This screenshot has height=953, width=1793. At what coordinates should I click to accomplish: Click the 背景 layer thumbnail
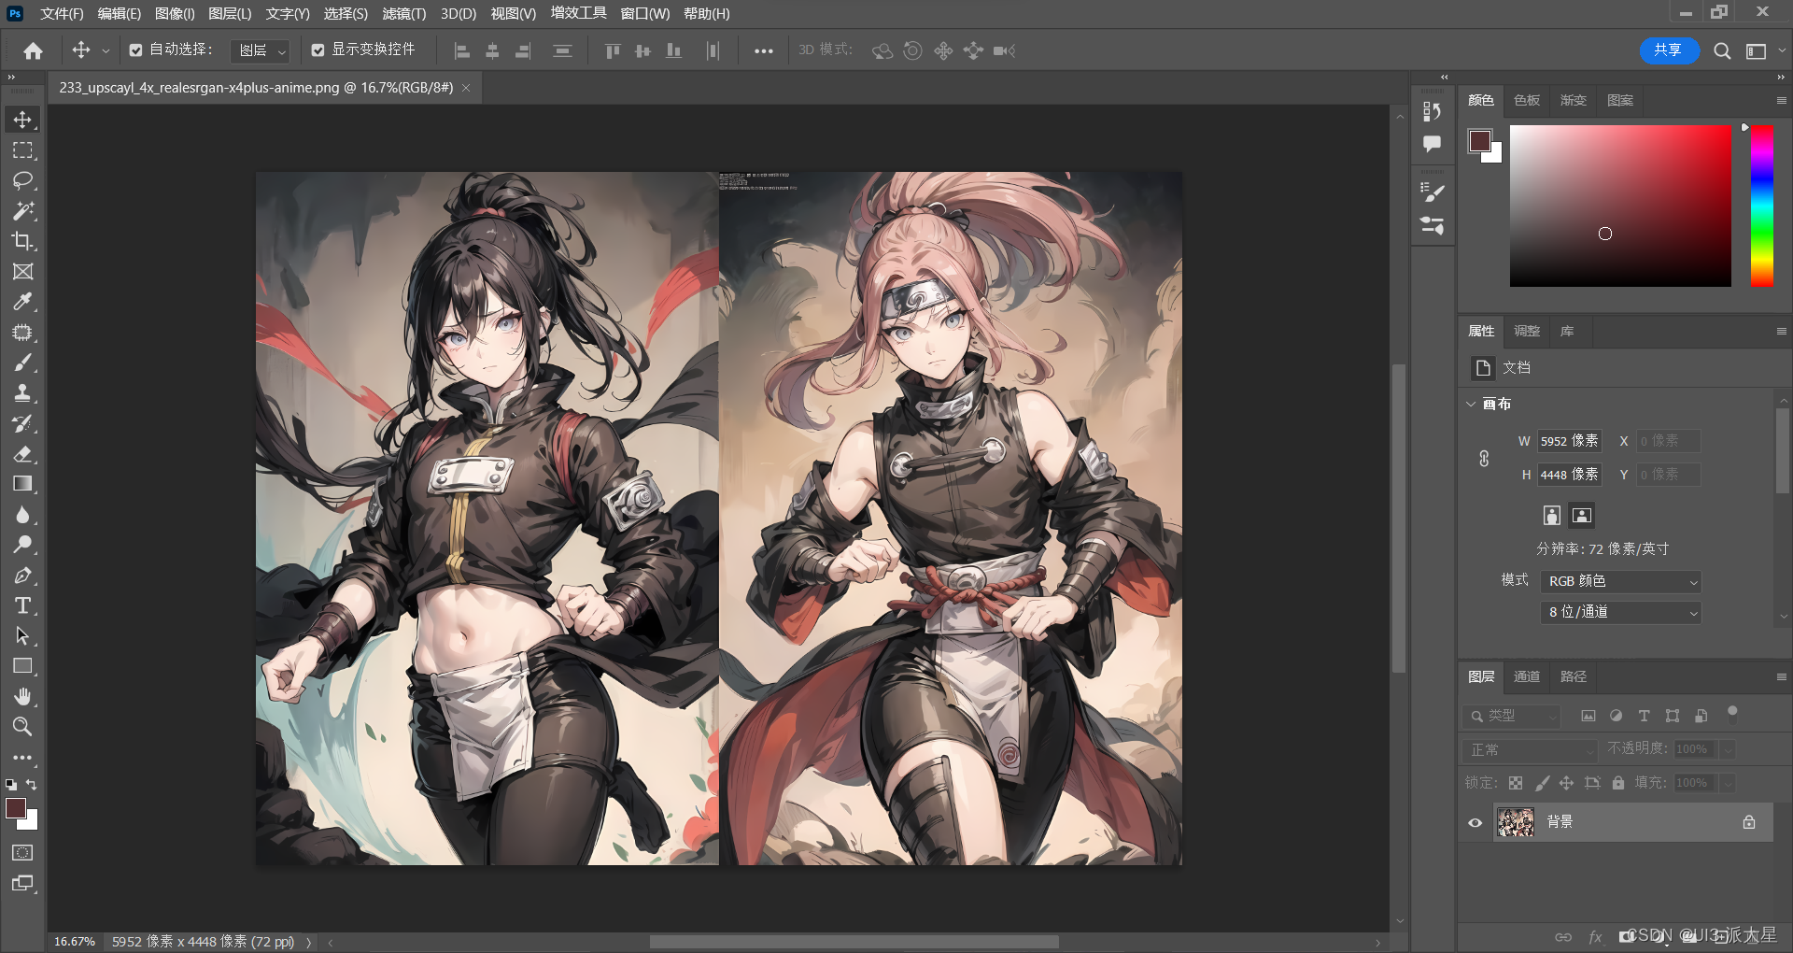coord(1516,822)
